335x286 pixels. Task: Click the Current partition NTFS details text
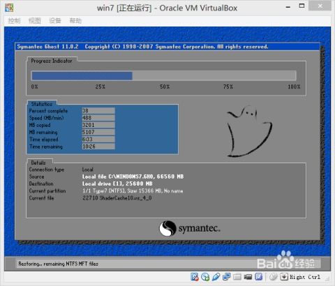click(133, 191)
